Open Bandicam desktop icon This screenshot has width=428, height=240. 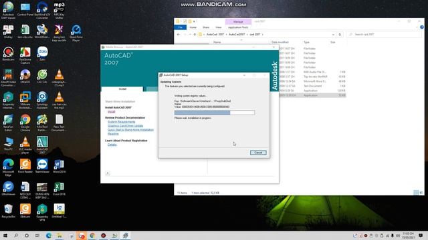8,54
